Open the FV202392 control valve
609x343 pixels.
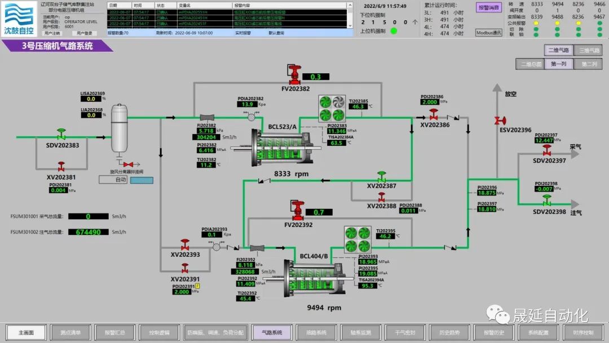point(298,211)
